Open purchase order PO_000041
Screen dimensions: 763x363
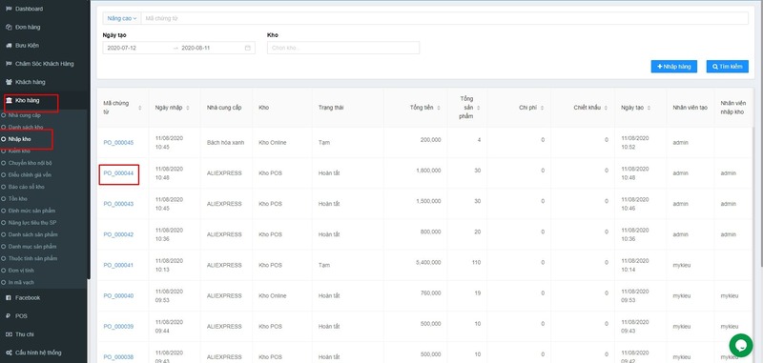[x=118, y=265]
